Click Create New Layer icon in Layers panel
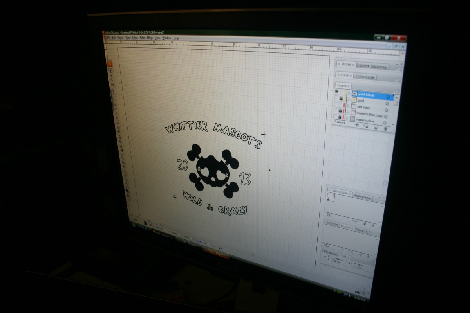This screenshot has height=313, width=470. (x=375, y=128)
